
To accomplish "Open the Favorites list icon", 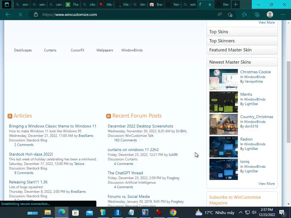I will pyautogui.click(x=244, y=14).
